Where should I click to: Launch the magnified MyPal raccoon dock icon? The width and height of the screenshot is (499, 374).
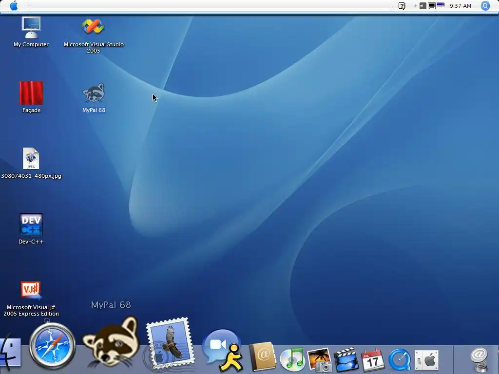coord(111,343)
